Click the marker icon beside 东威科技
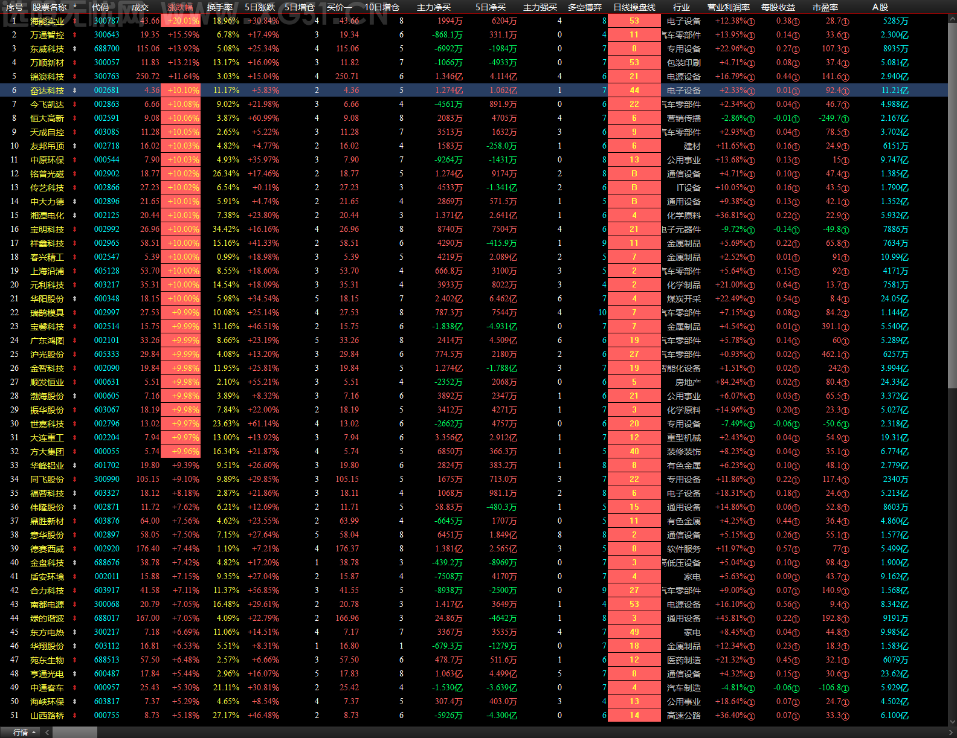957x738 pixels. click(x=75, y=49)
